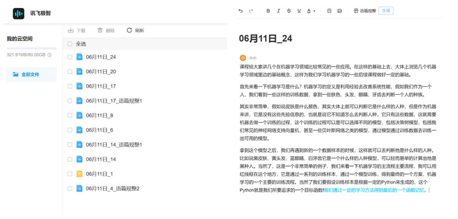Open file 06月11日_1 in the list
Image resolution: width=458 pixels, height=219 pixels.
tap(99, 174)
